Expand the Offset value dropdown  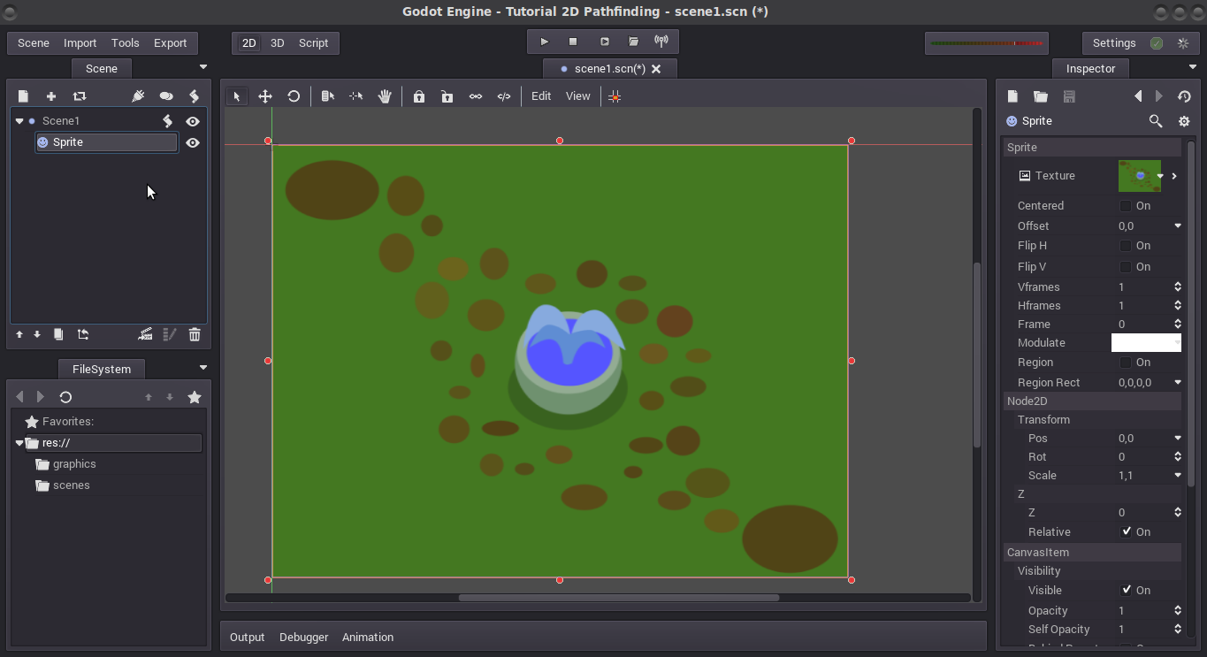(x=1178, y=226)
